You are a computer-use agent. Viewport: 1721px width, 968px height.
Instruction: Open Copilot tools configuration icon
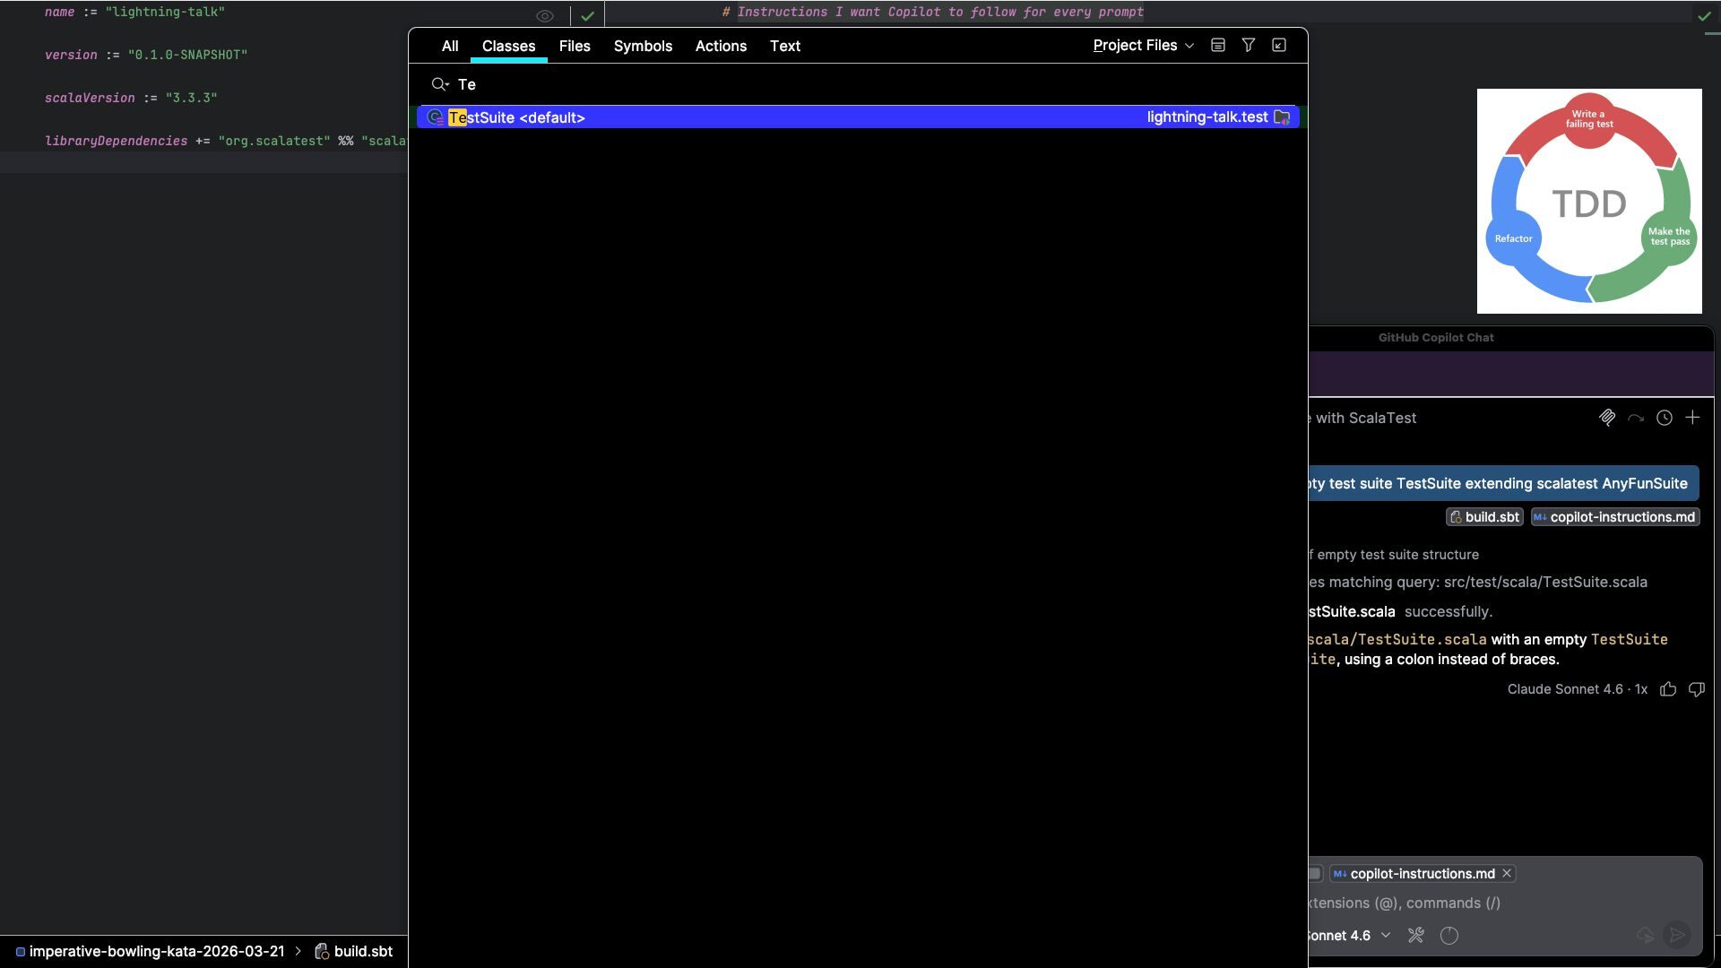(x=1416, y=936)
